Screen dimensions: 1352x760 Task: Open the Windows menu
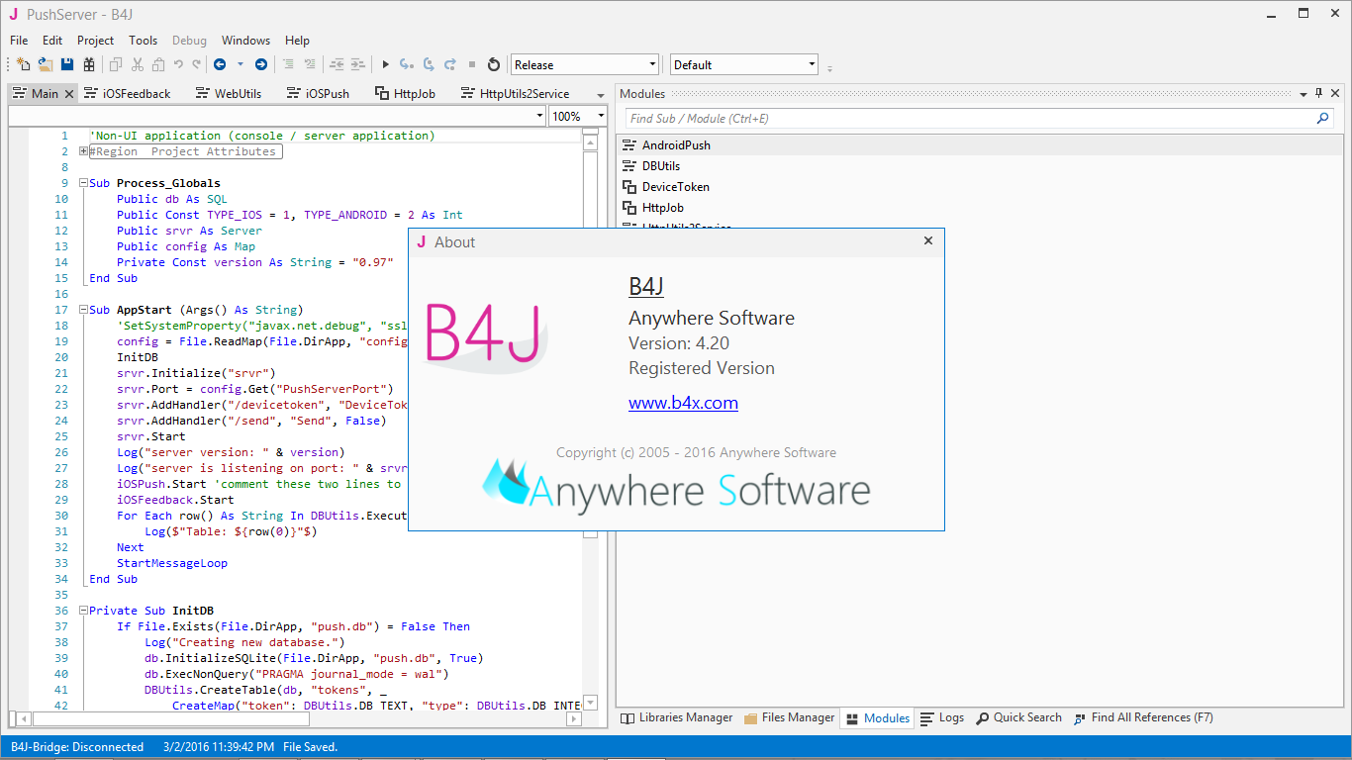[x=245, y=41]
